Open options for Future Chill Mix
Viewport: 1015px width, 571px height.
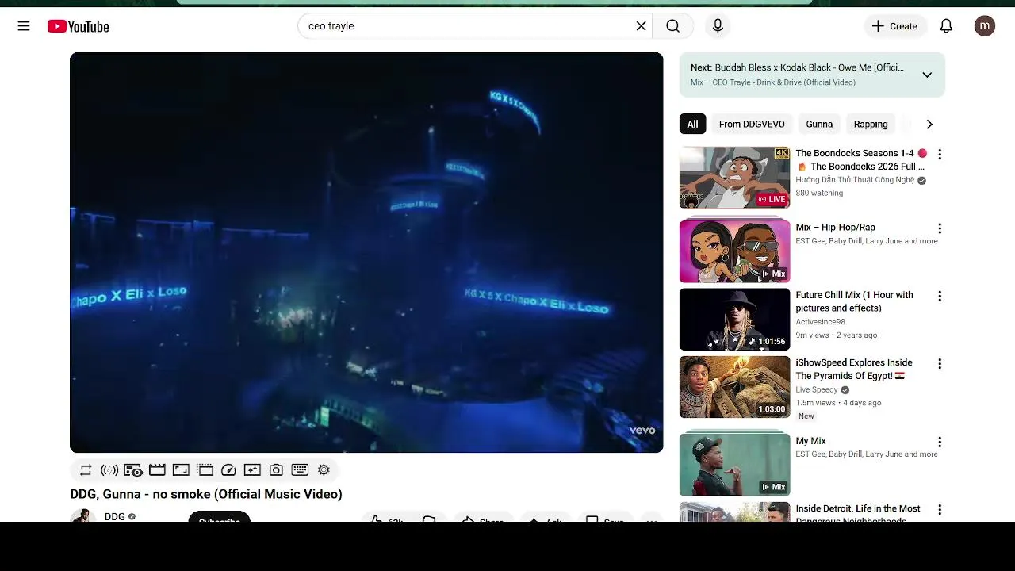coord(940,296)
